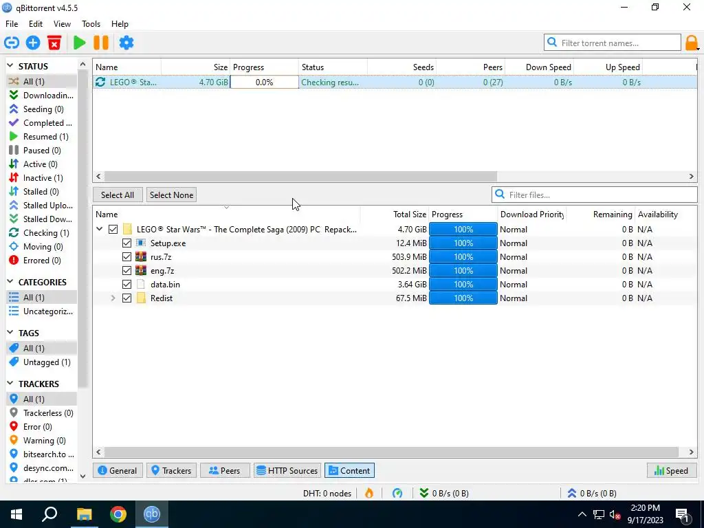
Task: Open the Speed graph button
Action: pos(672,470)
